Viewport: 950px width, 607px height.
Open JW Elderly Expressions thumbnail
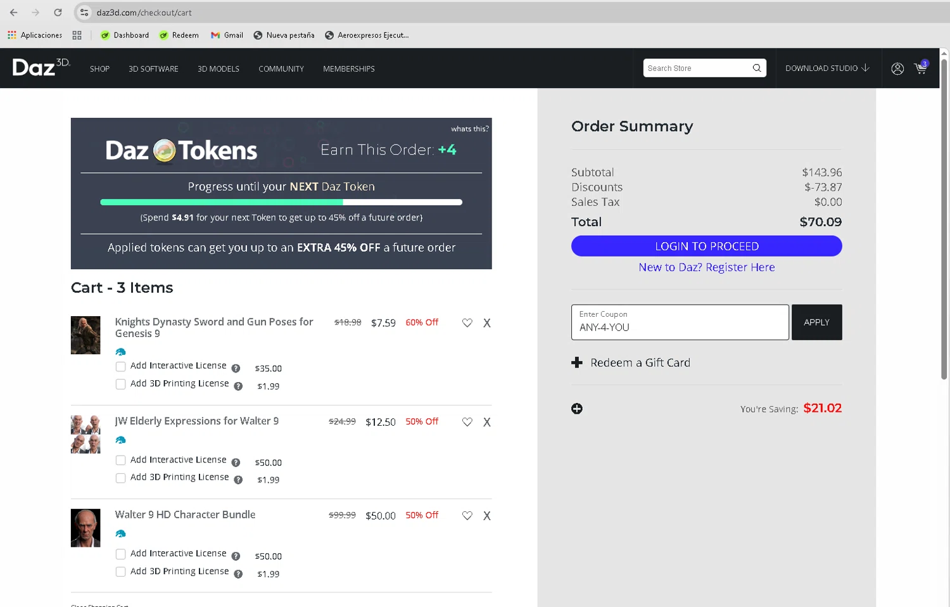pos(85,434)
